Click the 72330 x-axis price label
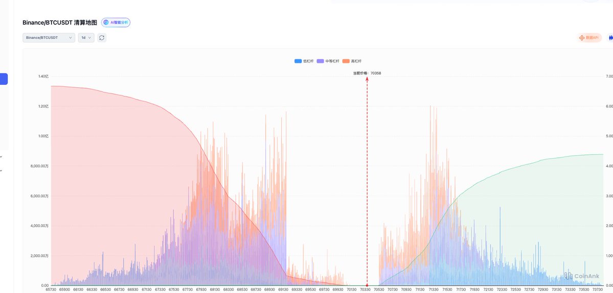613x293 pixels. [x=502, y=289]
